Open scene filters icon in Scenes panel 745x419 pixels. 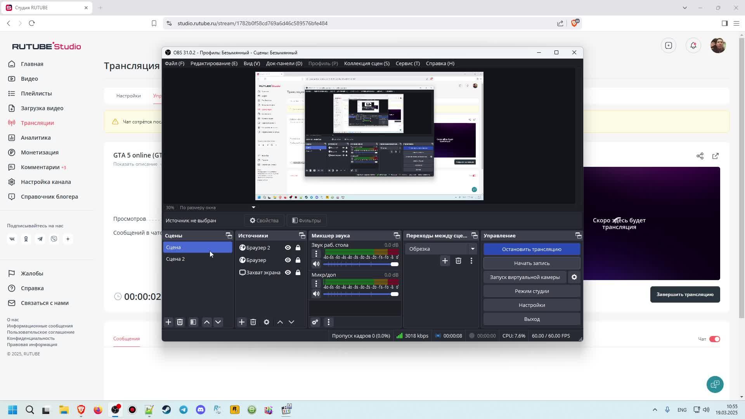pyautogui.click(x=193, y=322)
